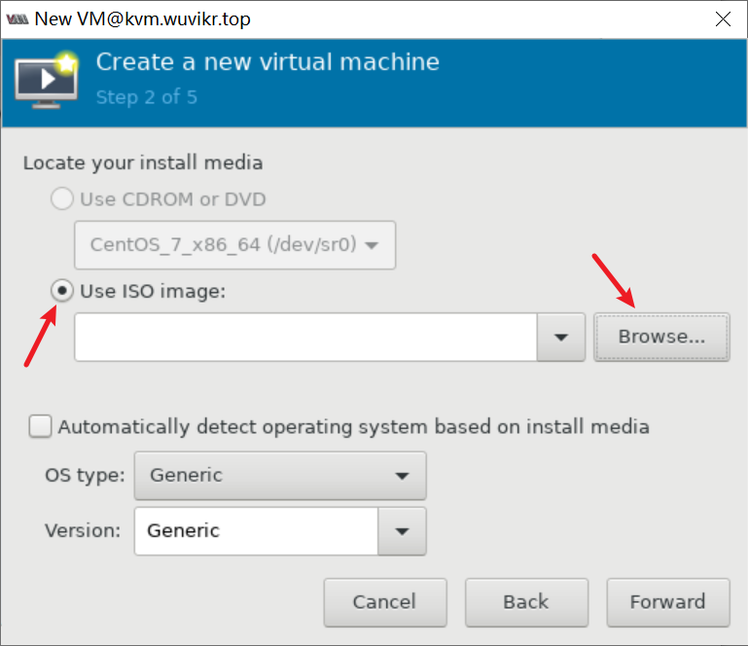748x646 pixels.
Task: Click the Browse... button
Action: (661, 337)
